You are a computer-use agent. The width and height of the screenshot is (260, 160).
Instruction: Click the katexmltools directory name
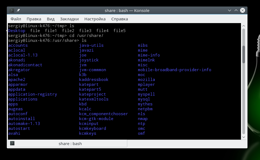coord(94,99)
